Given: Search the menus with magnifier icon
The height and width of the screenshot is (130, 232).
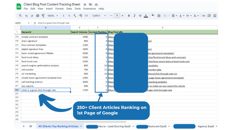Looking at the screenshot, I should tap(20, 16).
